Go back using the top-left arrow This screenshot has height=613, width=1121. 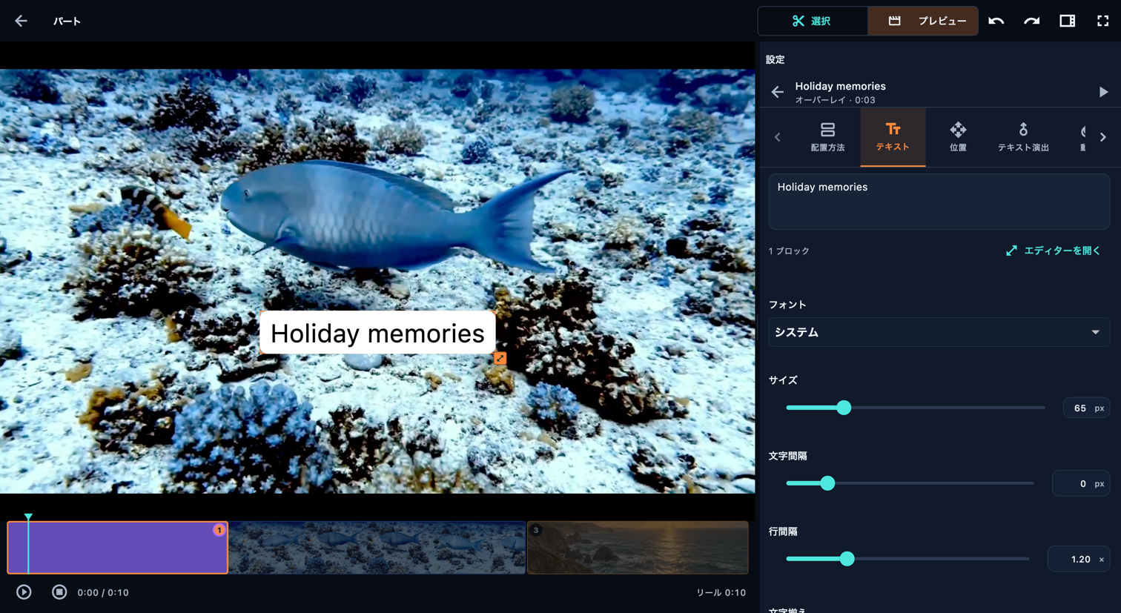click(21, 21)
